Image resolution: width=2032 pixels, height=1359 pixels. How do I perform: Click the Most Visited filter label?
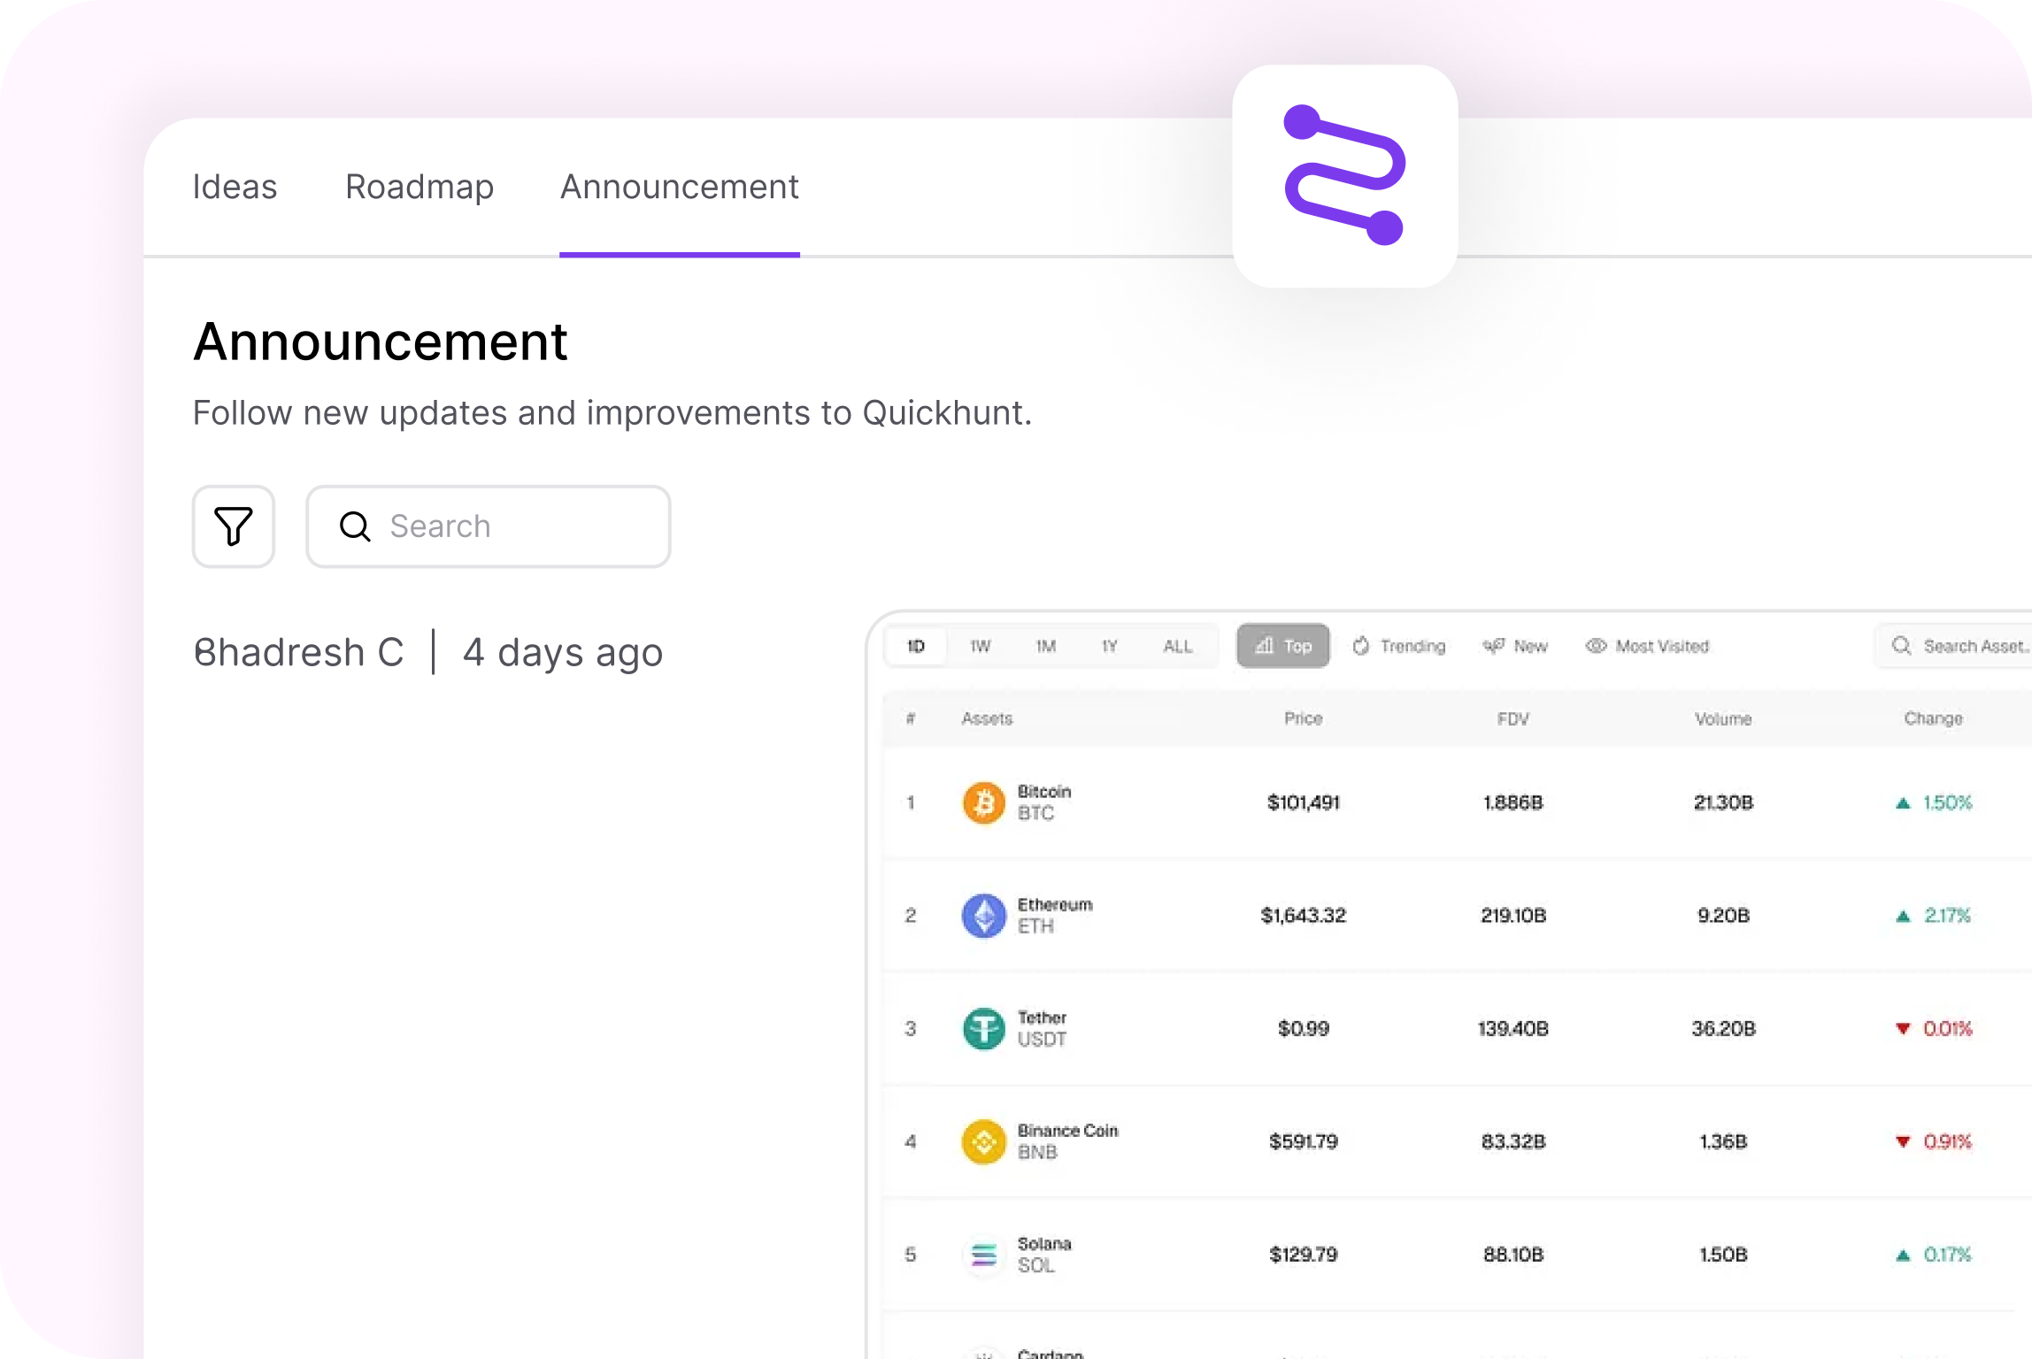[x=1662, y=646]
